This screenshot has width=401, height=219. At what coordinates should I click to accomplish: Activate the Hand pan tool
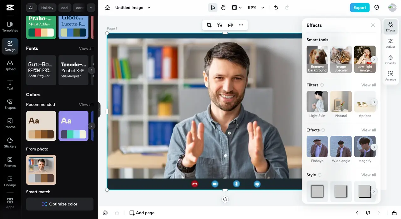click(x=223, y=8)
